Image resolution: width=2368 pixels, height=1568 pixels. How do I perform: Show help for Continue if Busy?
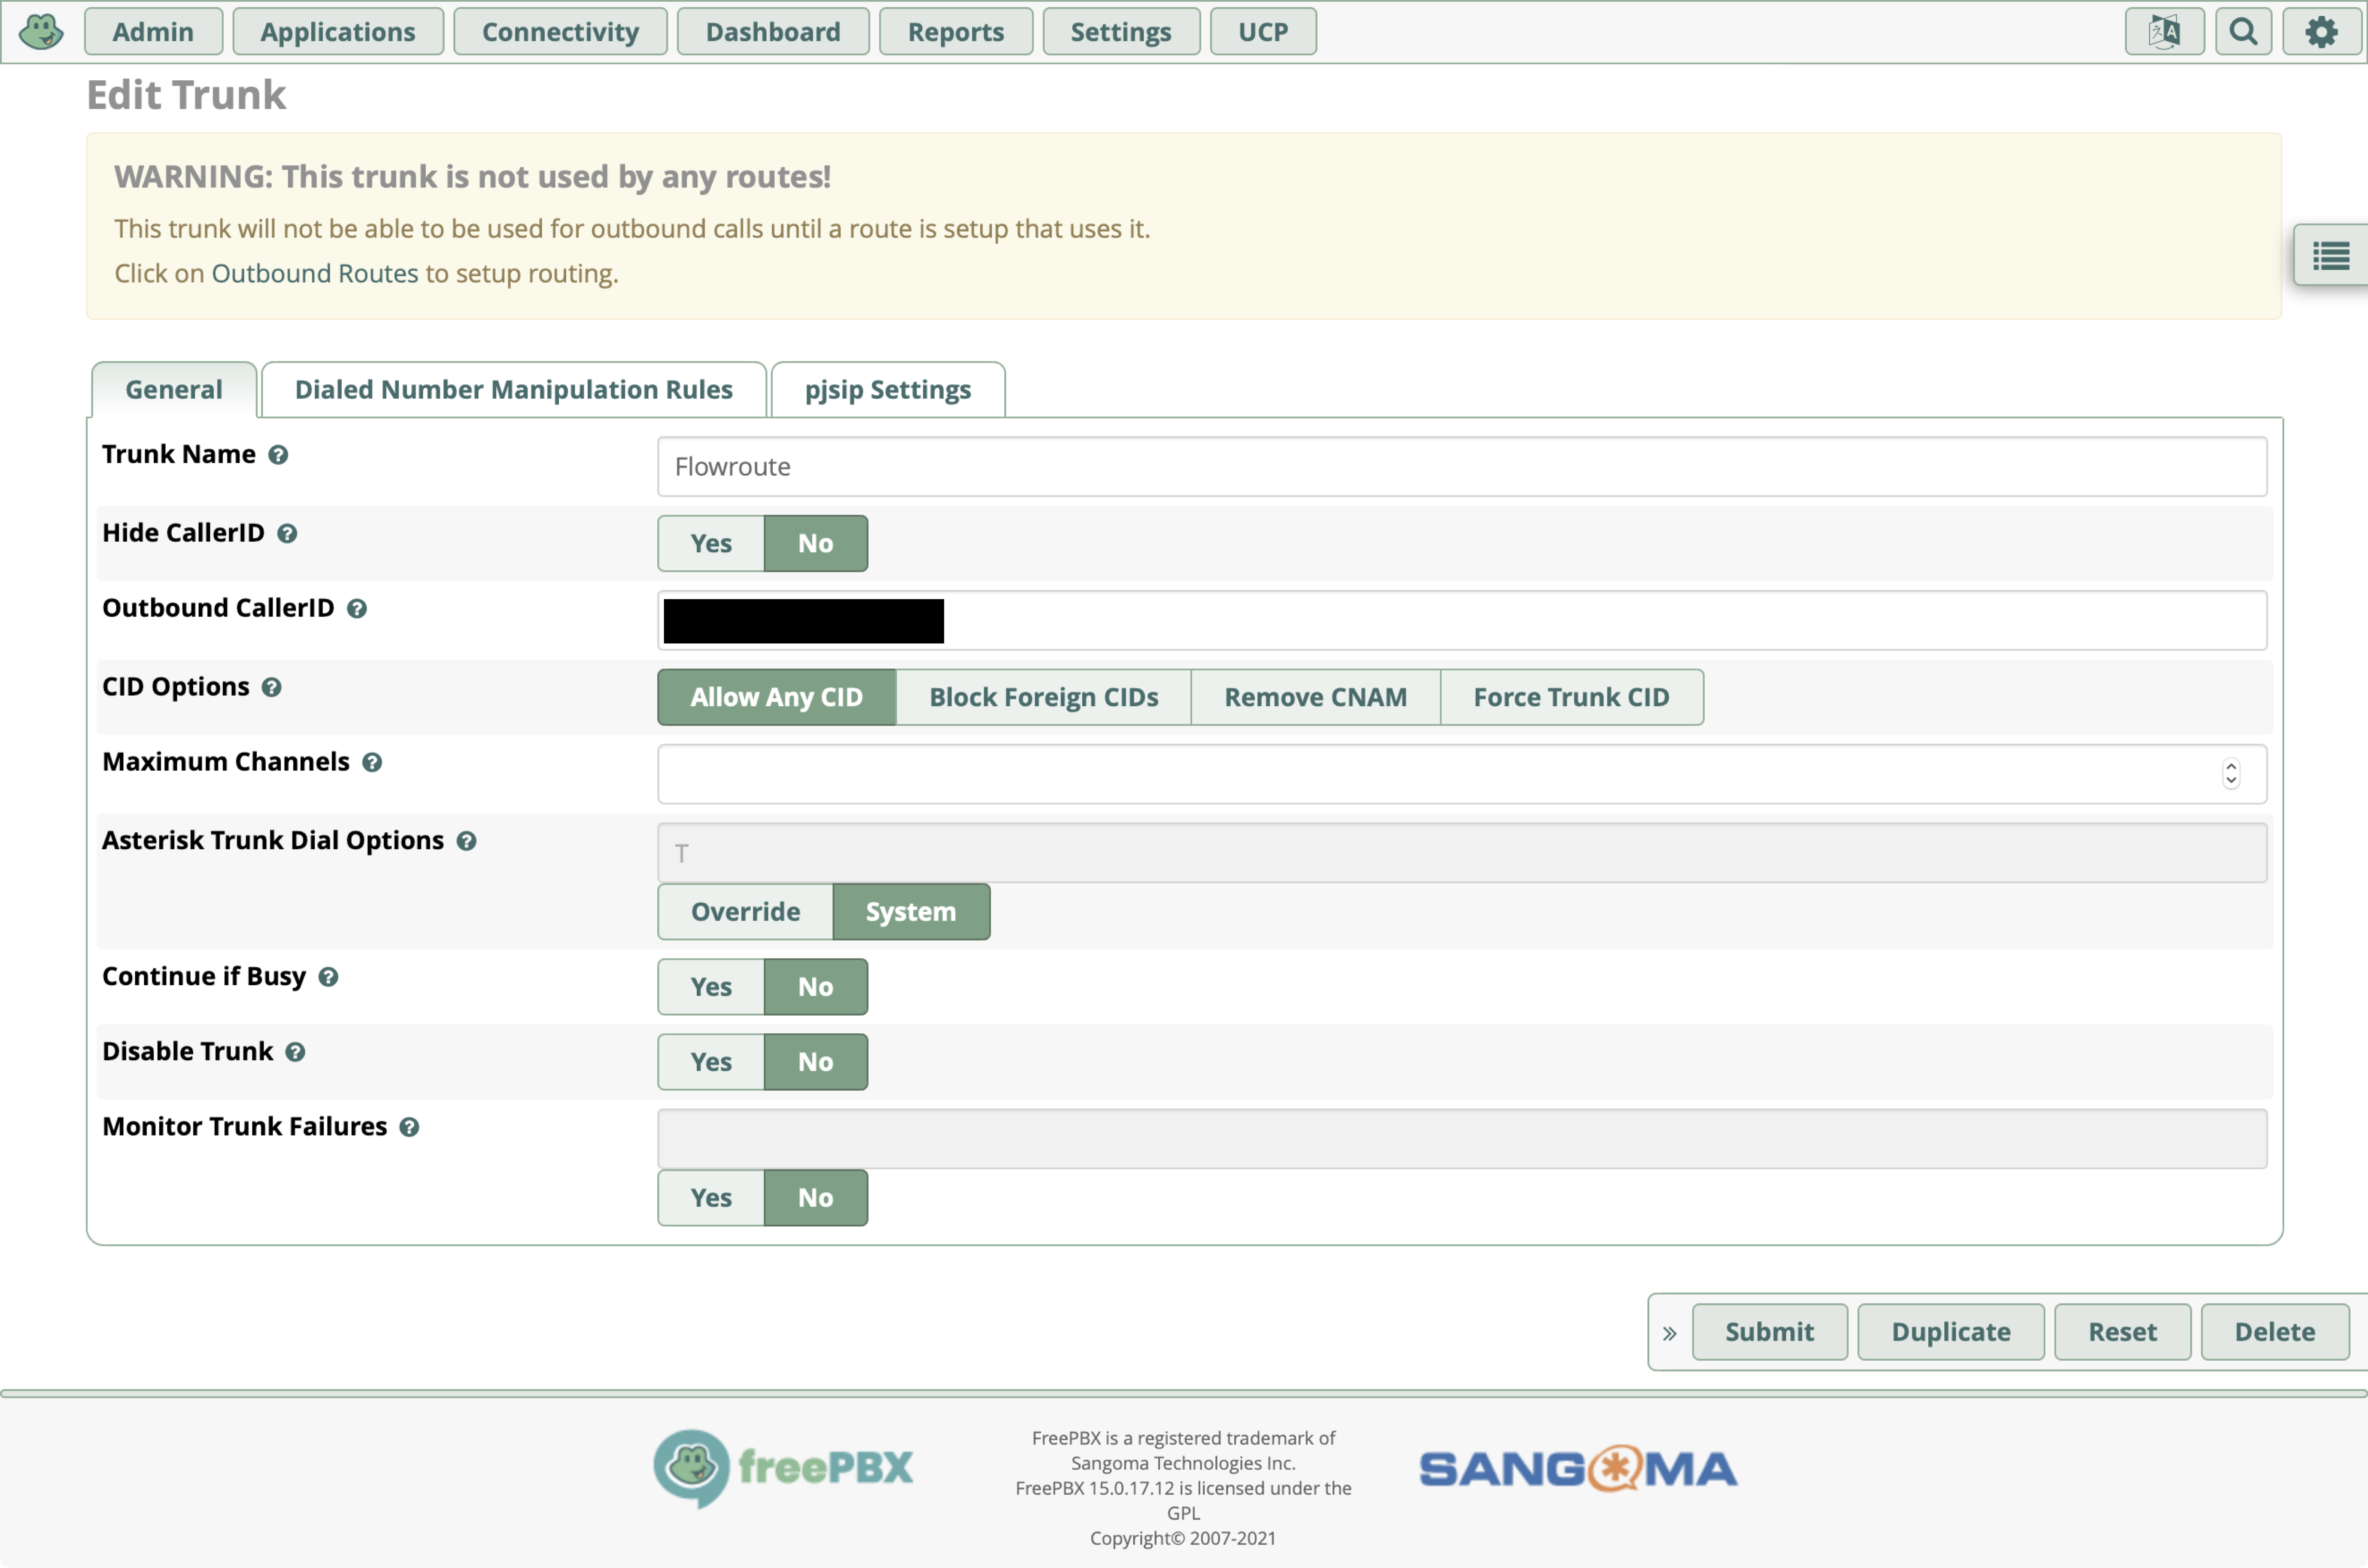(x=328, y=978)
